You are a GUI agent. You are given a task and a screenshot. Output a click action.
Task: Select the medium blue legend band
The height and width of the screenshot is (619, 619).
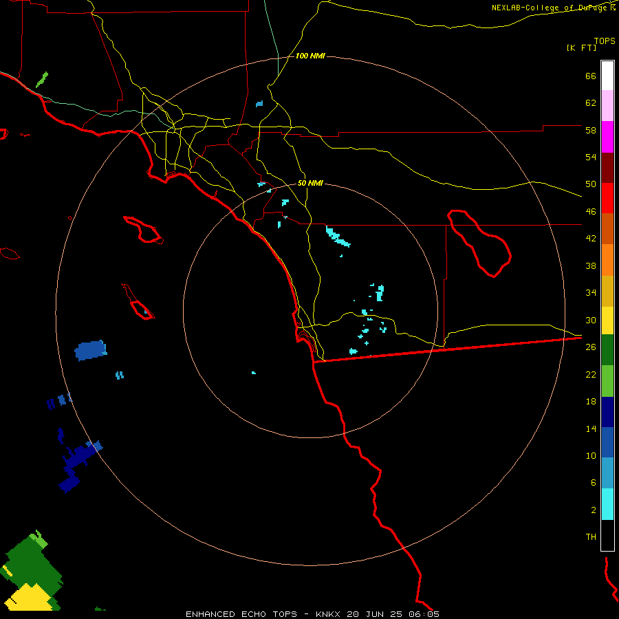pos(607,442)
